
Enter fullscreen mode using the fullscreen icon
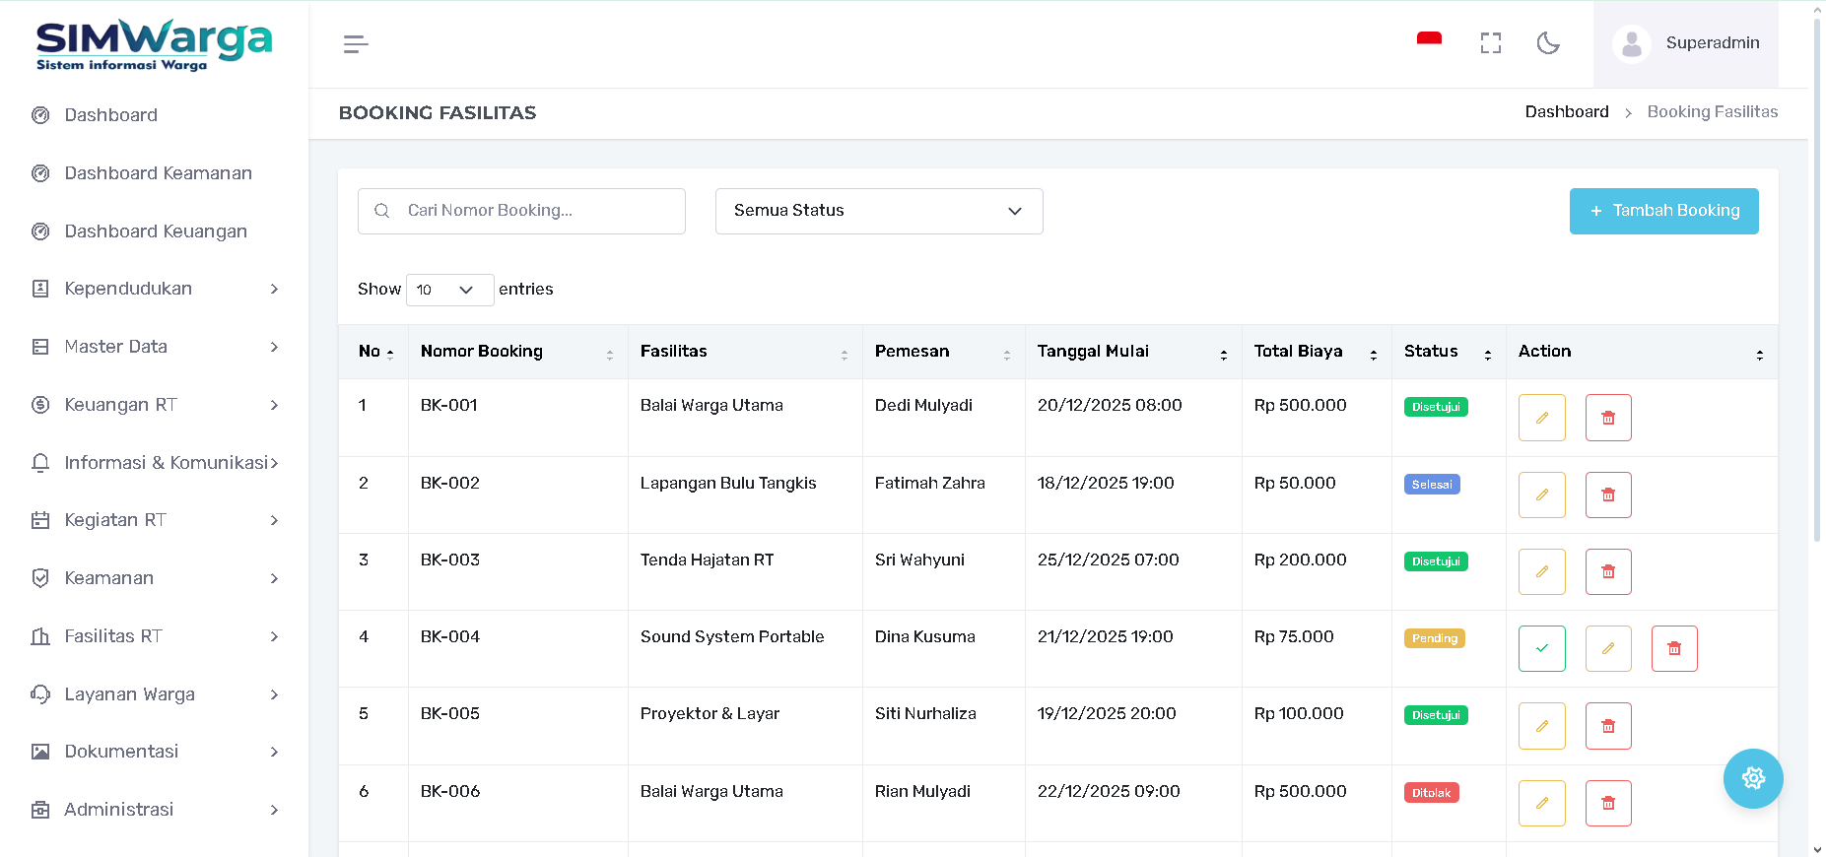pyautogui.click(x=1490, y=43)
